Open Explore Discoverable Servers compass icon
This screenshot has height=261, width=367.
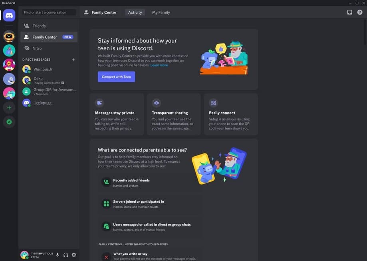(x=9, y=122)
